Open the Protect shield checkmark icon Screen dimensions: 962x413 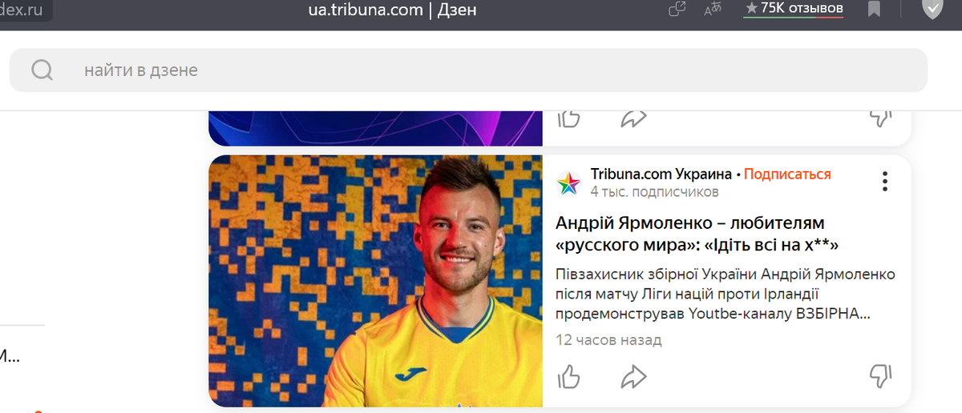point(932,9)
